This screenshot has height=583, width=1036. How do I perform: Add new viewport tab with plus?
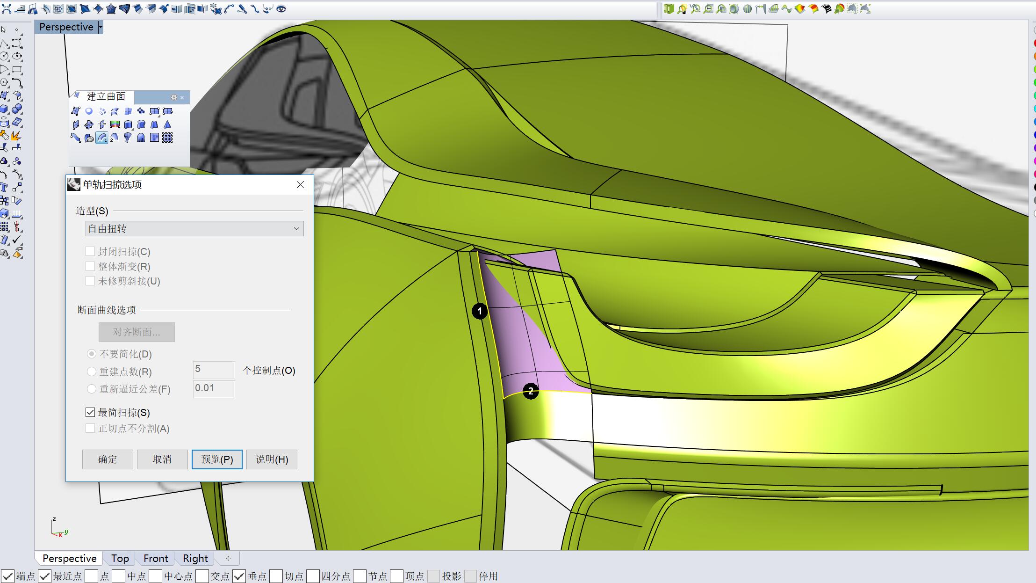tap(228, 558)
